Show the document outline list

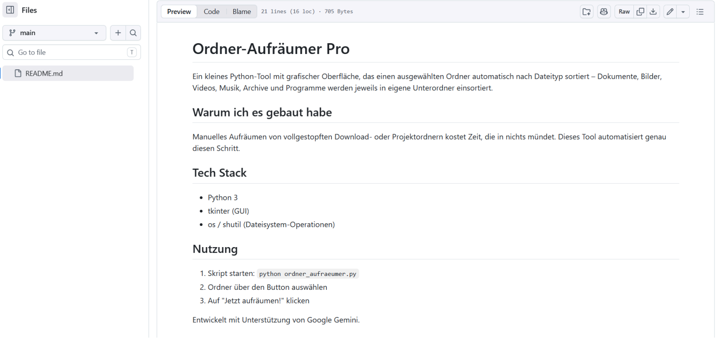pyautogui.click(x=700, y=12)
